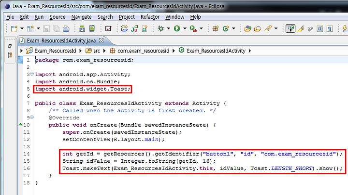Screen dimensions: 348x195
Task: Toggle the Breadcrumb toolbar button
Action: [x=290, y=28]
